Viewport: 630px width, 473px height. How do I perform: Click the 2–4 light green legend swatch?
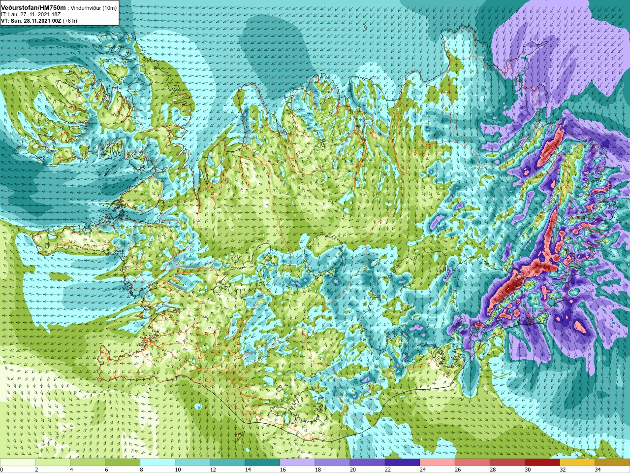pyautogui.click(x=53, y=463)
